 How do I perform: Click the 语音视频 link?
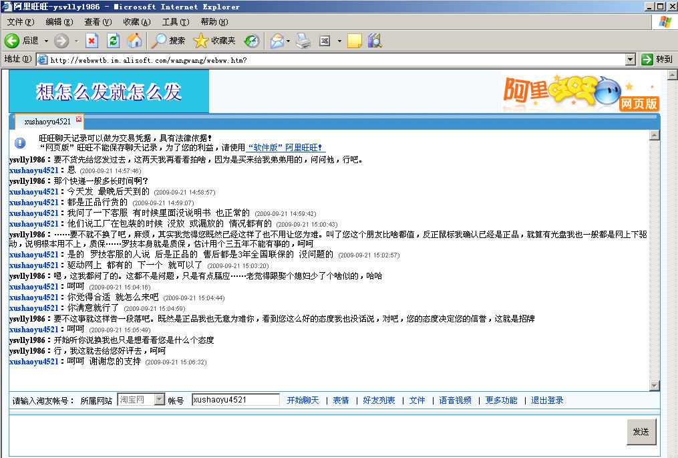455,400
